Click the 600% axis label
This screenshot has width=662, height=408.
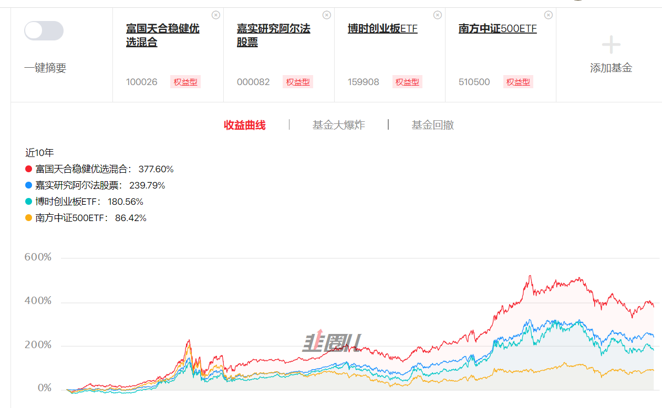(x=38, y=257)
